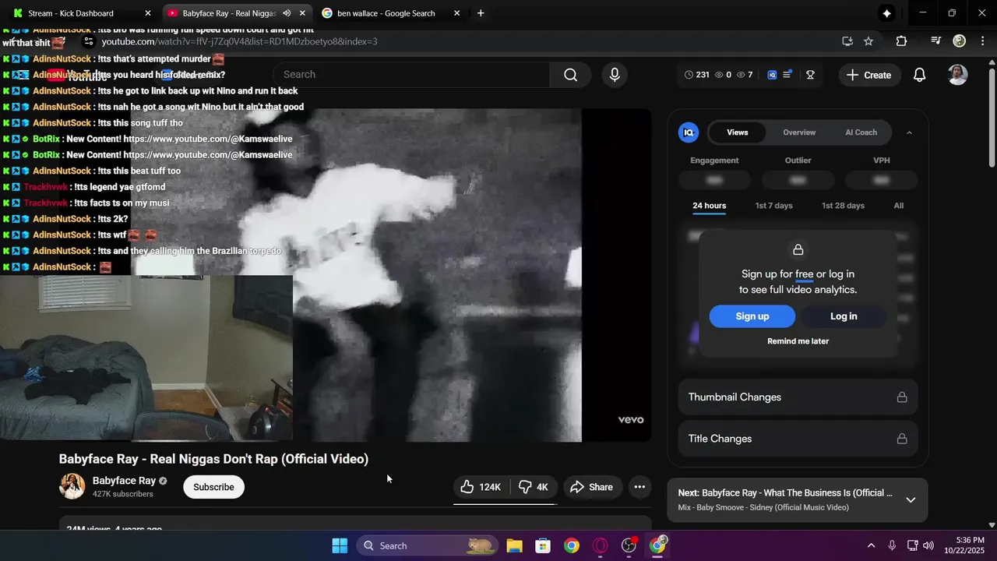Click install app icon in address bar

[847, 41]
